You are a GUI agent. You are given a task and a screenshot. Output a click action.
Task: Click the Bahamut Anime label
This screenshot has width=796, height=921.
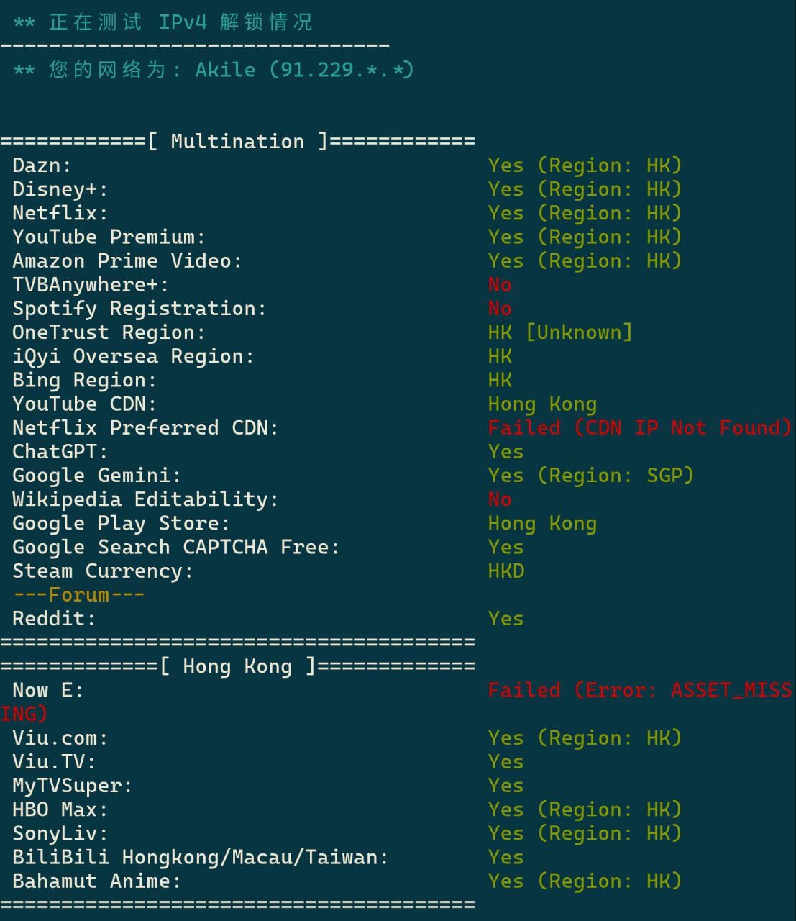(96, 881)
